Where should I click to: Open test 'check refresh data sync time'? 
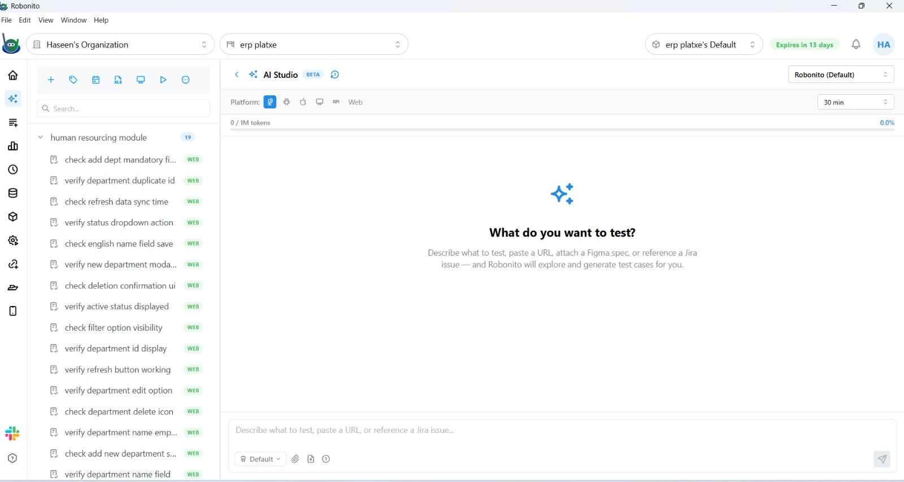(x=116, y=201)
